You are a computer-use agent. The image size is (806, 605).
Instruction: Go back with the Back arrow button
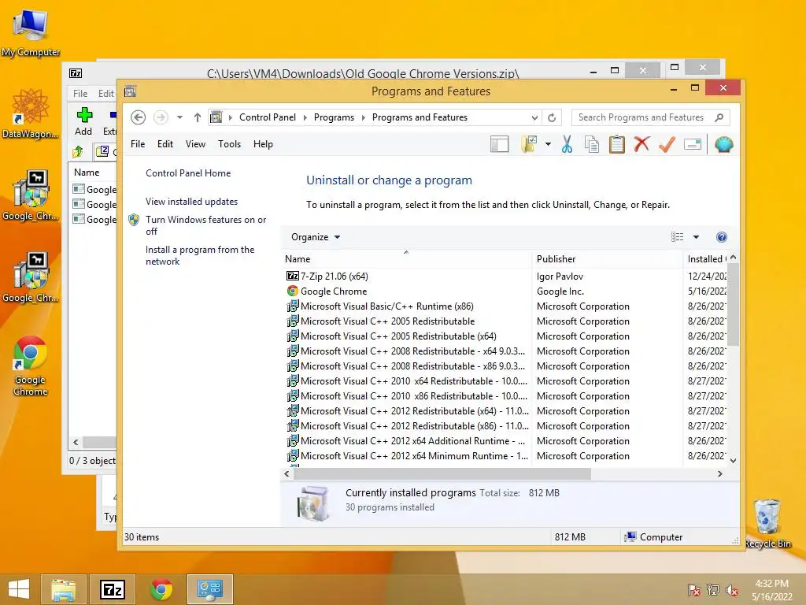coord(138,117)
